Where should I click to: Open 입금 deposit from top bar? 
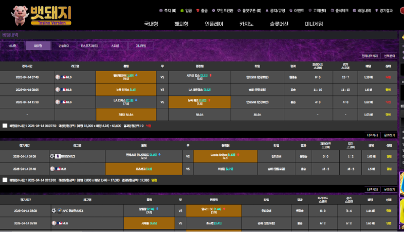coord(184,10)
